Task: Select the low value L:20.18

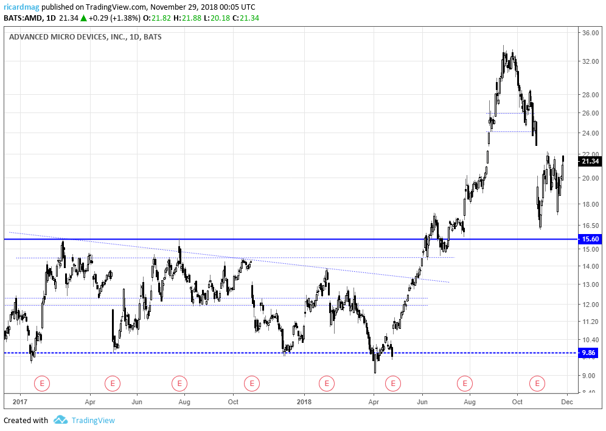Action: pos(217,18)
